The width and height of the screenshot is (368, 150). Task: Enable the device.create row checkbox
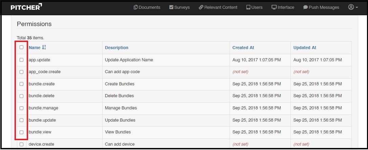pyautogui.click(x=21, y=144)
